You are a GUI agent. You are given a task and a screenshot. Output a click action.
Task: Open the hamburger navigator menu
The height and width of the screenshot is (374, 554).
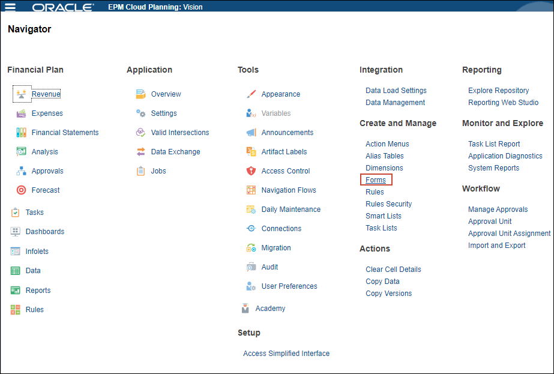10,7
